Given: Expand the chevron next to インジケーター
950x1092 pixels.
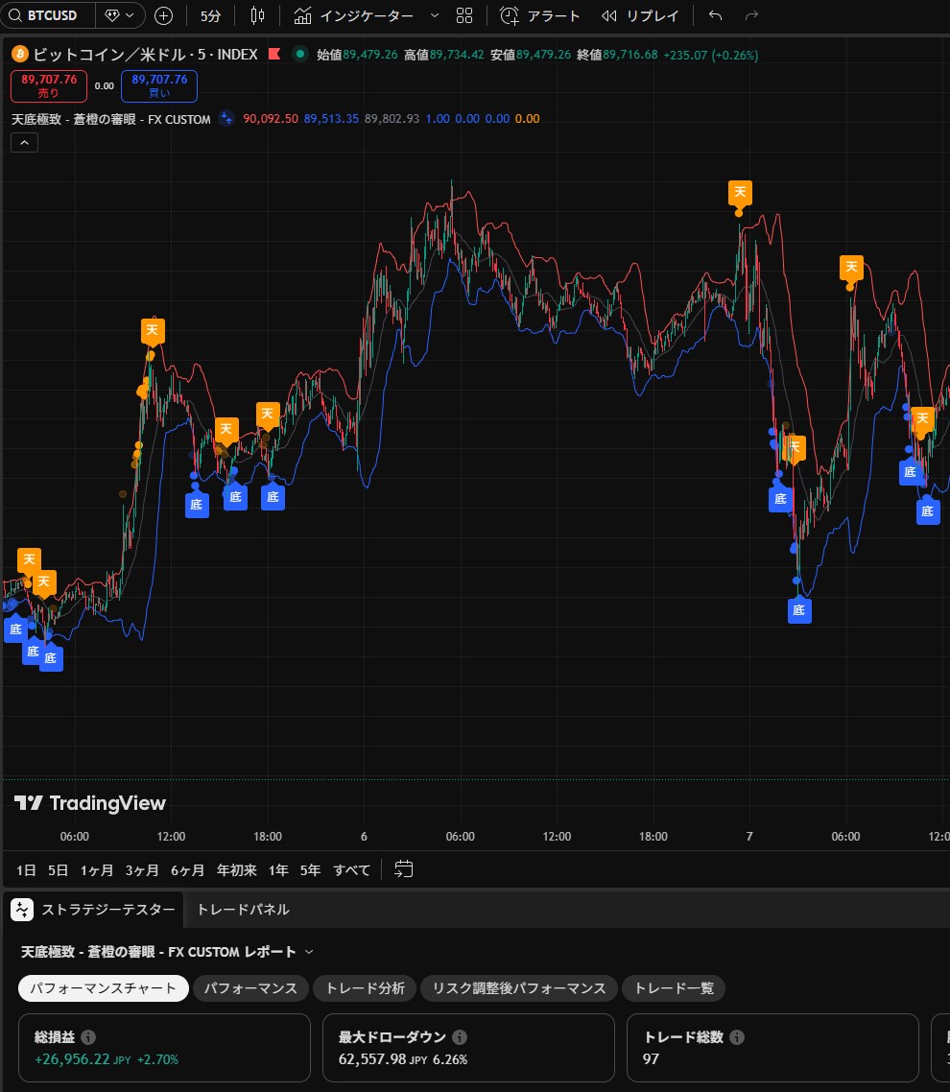Looking at the screenshot, I should pos(435,15).
